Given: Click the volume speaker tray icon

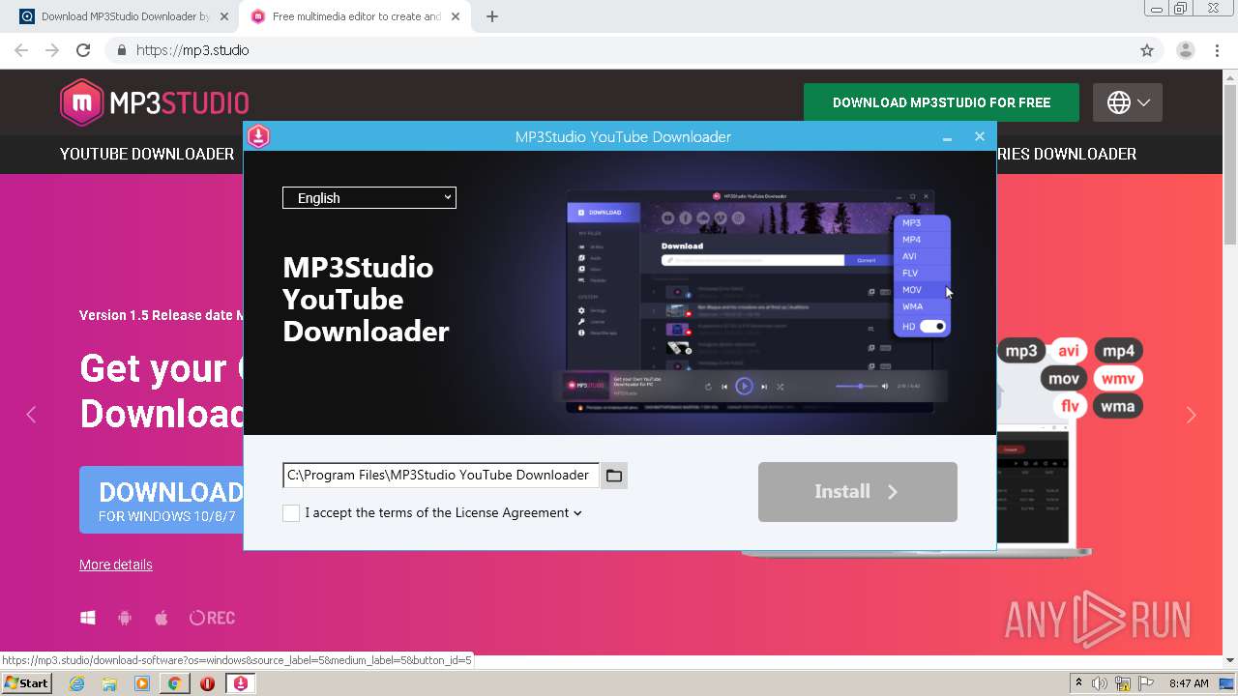Looking at the screenshot, I should point(1100,683).
